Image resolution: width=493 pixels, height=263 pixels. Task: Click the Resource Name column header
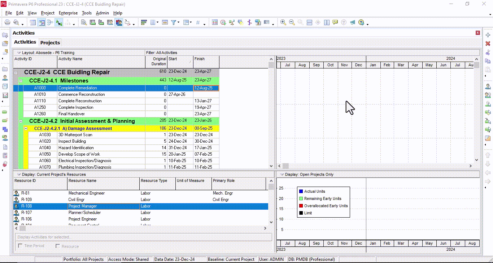tap(103, 183)
